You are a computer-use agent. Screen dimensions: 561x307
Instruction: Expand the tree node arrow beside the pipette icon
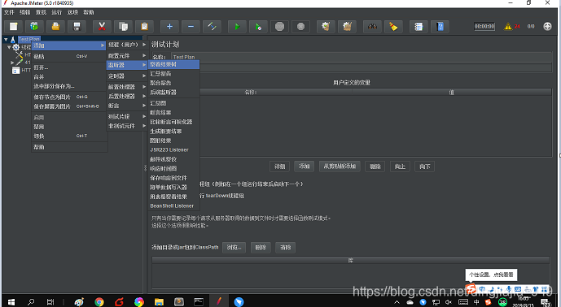click(12, 63)
